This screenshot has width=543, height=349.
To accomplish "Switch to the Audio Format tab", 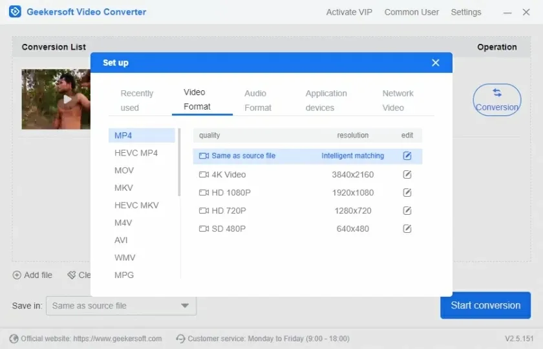I will [x=258, y=101].
